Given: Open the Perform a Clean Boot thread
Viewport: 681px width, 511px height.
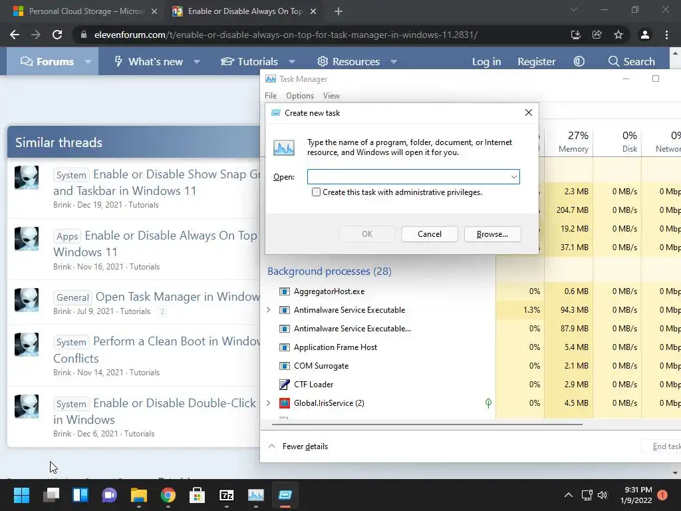Looking at the screenshot, I should (x=157, y=349).
